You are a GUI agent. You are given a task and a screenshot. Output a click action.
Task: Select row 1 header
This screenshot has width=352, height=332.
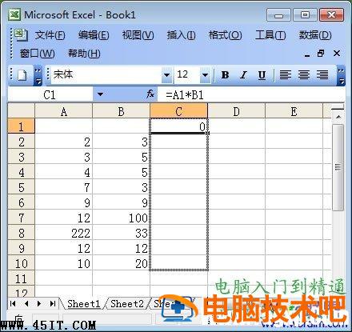click(22, 126)
